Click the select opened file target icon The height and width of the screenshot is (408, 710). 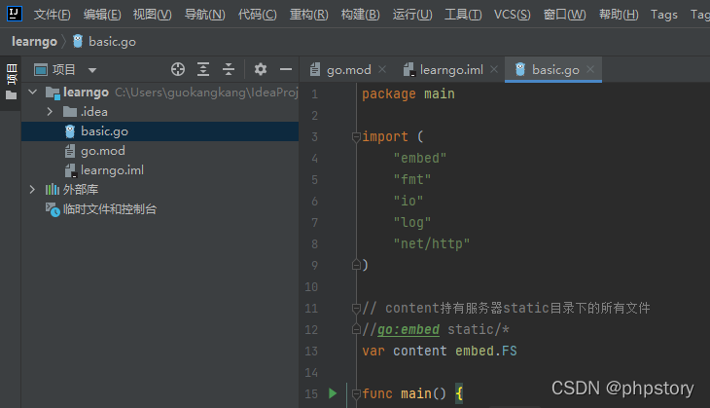[178, 69]
